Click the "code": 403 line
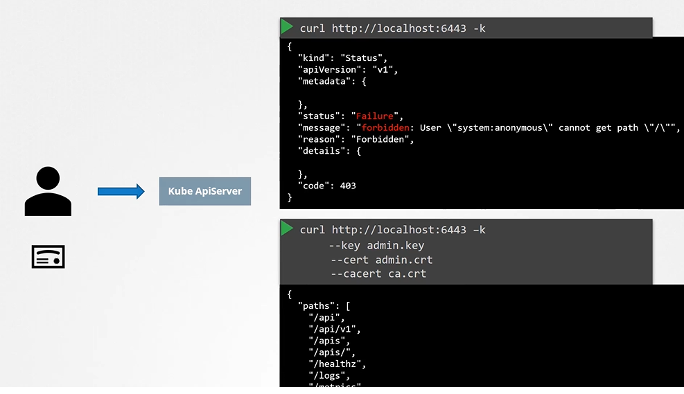Image resolution: width=684 pixels, height=394 pixels. pyautogui.click(x=327, y=186)
